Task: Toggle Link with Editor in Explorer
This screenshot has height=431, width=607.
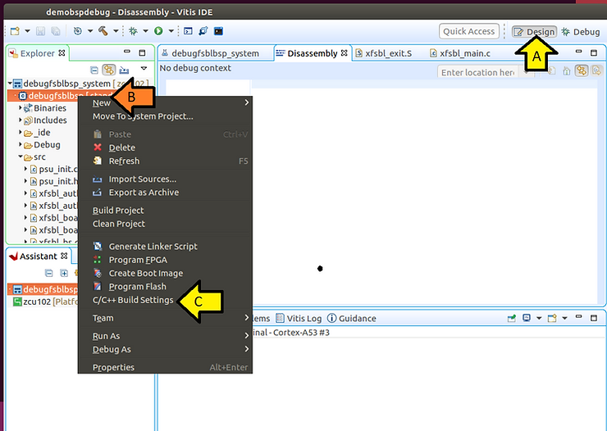Action: coord(109,70)
